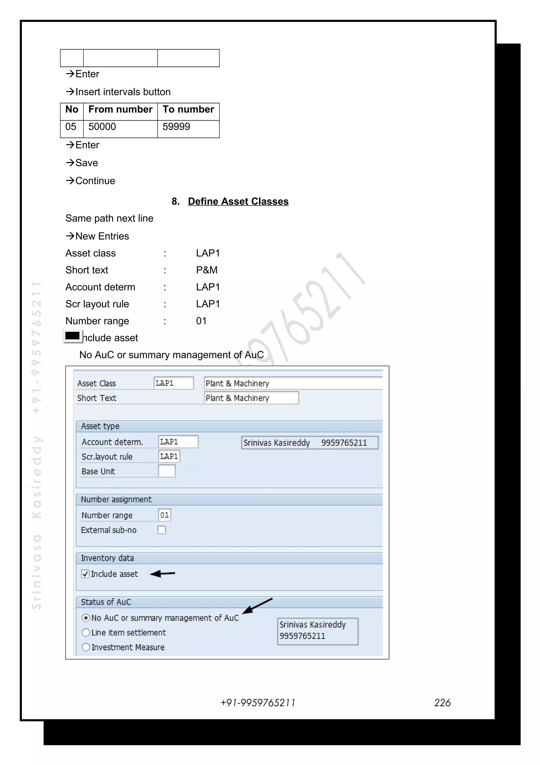Click the Number range 01 field
Screen dimensions: 540x765
click(164, 515)
